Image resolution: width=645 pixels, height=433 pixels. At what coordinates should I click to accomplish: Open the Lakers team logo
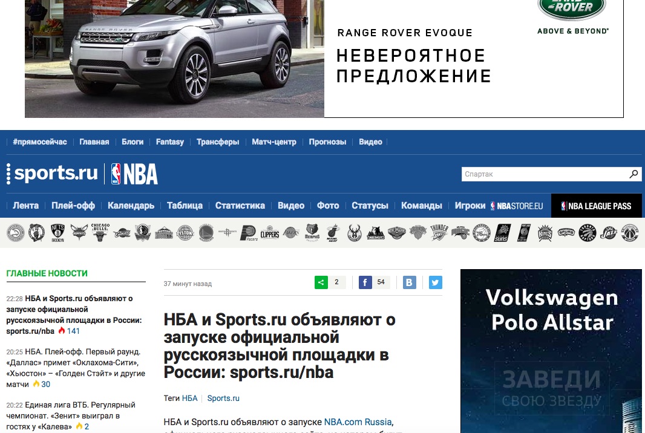[291, 233]
